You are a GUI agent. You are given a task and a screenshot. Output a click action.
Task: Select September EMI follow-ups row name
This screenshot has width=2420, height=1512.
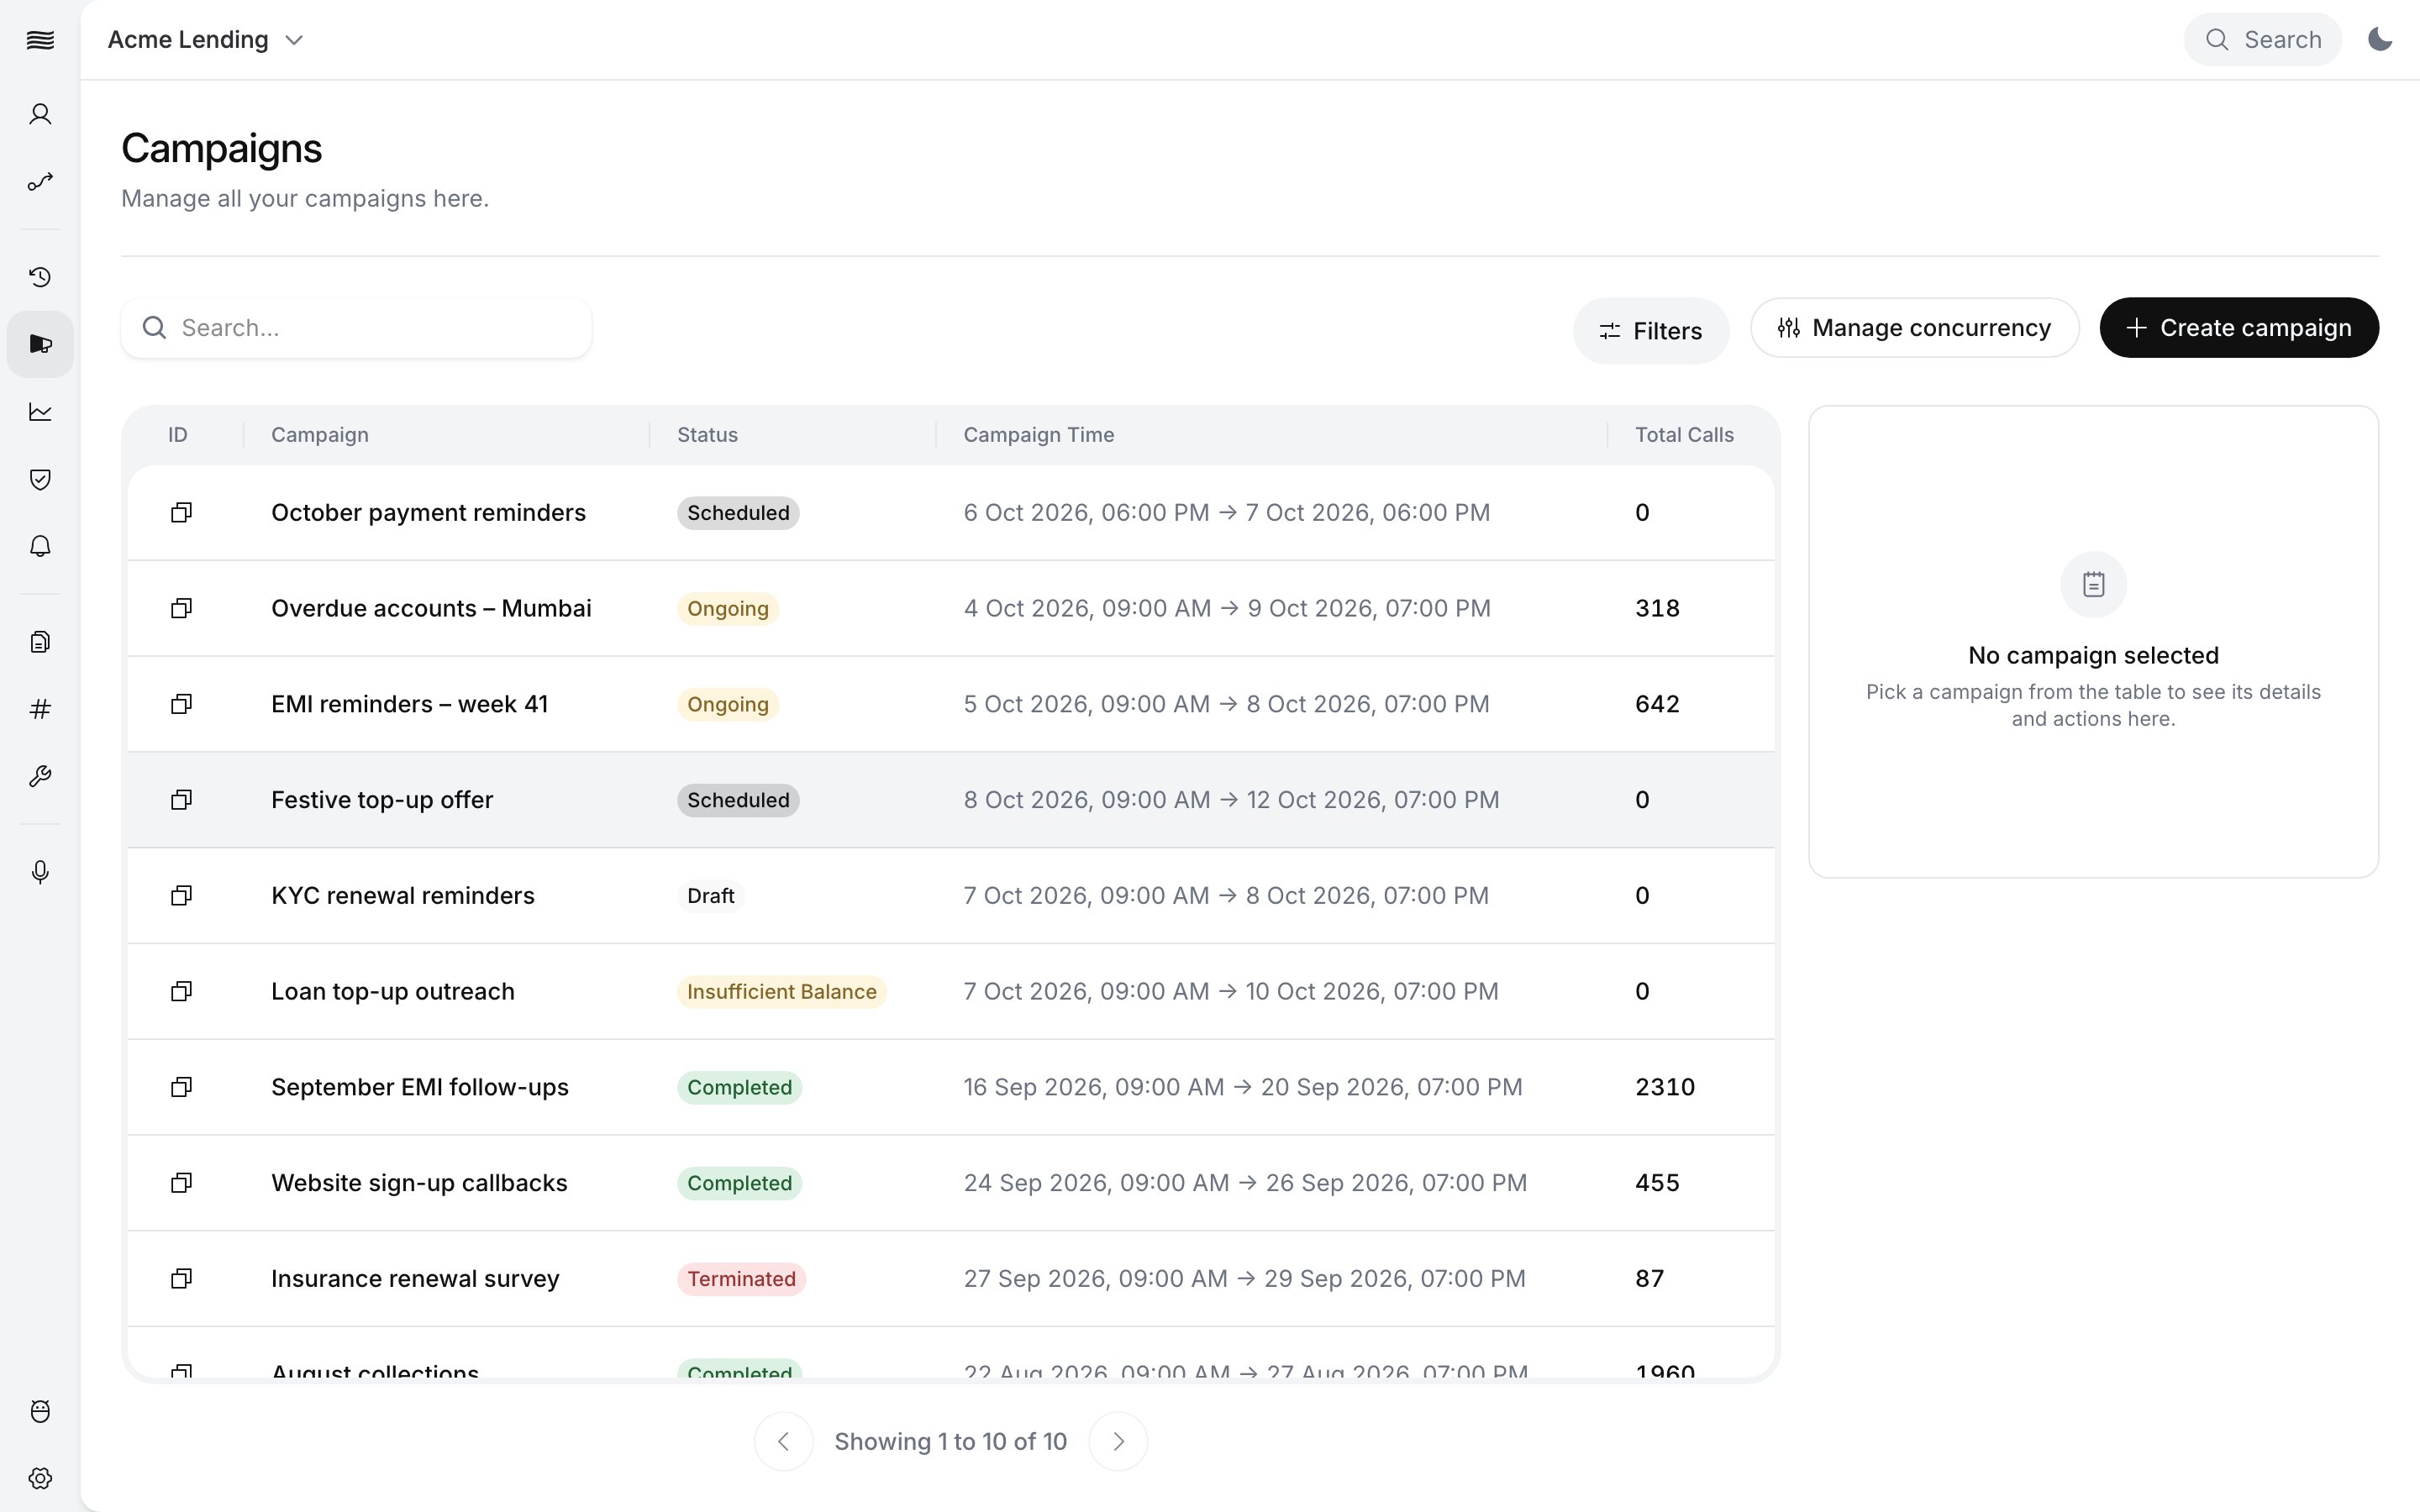(x=420, y=1087)
